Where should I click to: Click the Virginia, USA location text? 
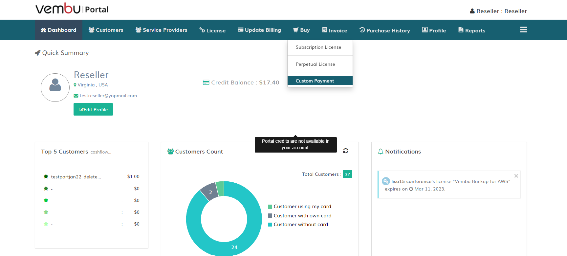[x=93, y=85]
